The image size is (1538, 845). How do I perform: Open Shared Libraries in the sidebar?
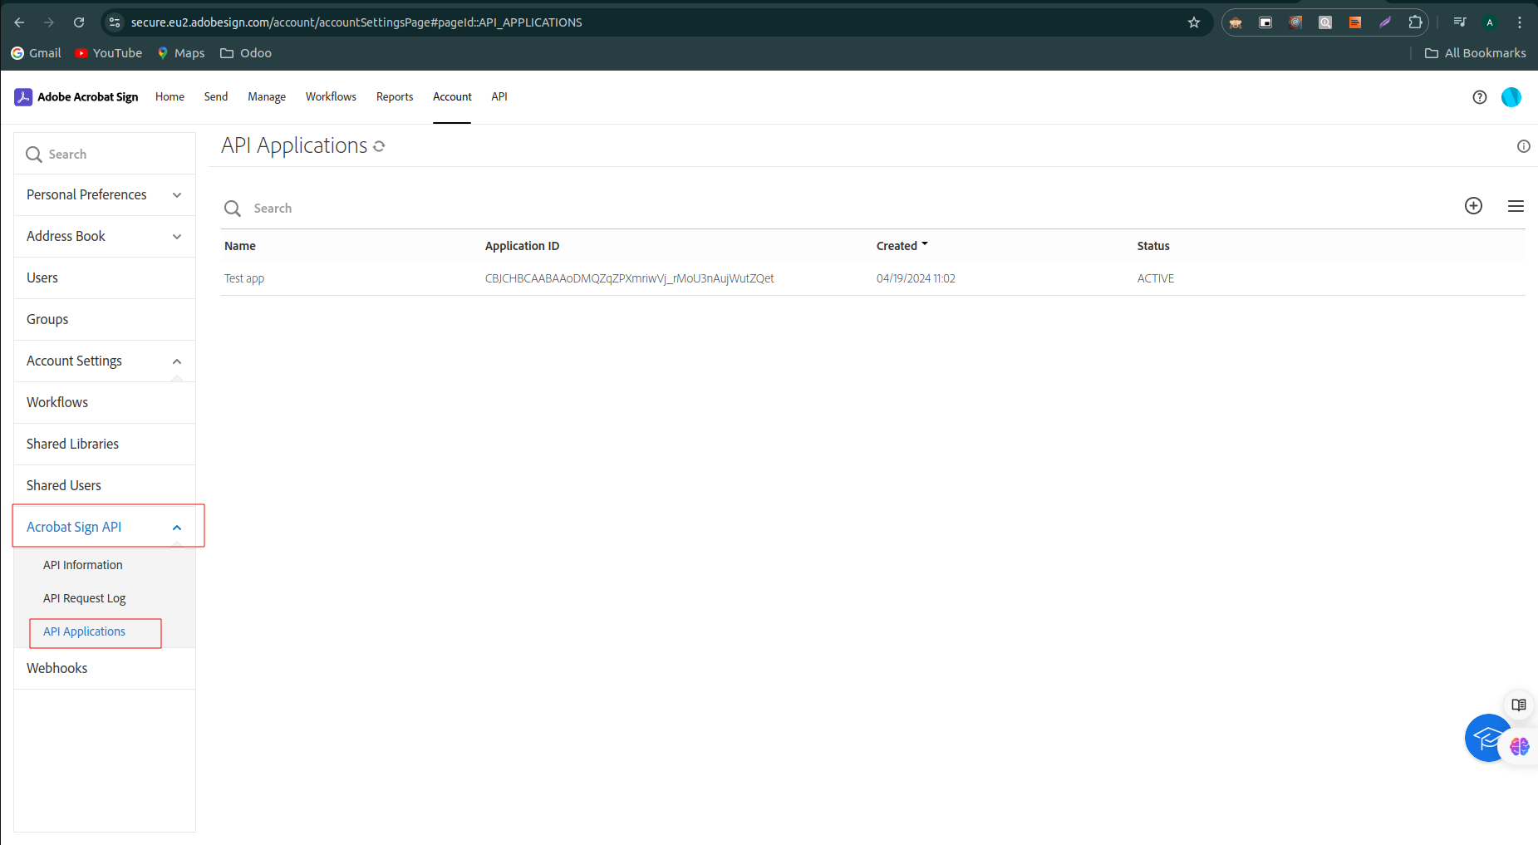(105, 444)
